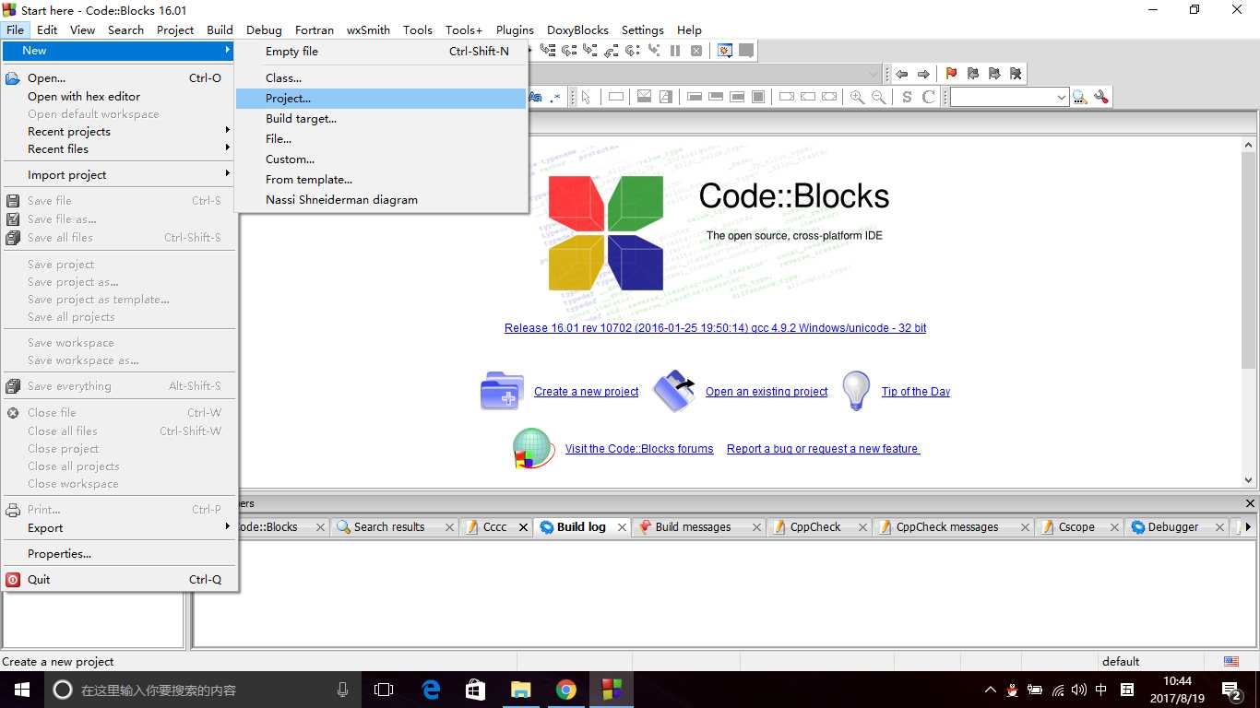Viewport: 1260px width, 708px height.
Task: Open Google Chrome from the taskbar
Action: [x=566, y=690]
